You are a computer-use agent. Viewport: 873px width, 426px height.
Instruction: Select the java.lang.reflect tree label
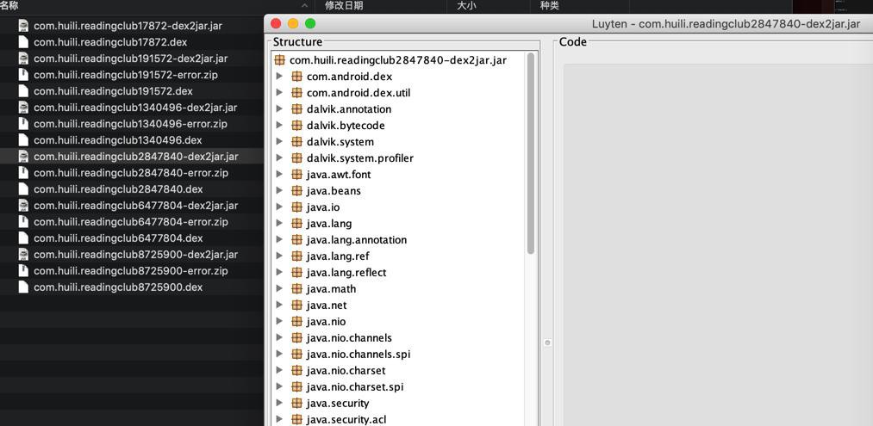pyautogui.click(x=346, y=273)
